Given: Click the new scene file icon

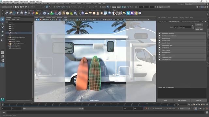Looking at the screenshot, I should click(16, 7).
